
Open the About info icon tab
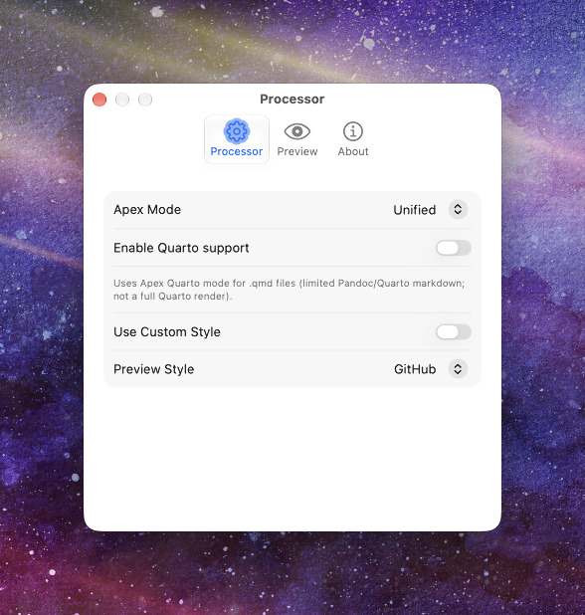353,131
